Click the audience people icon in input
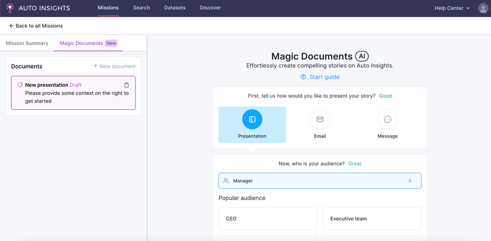This screenshot has height=241, width=491. [x=226, y=181]
